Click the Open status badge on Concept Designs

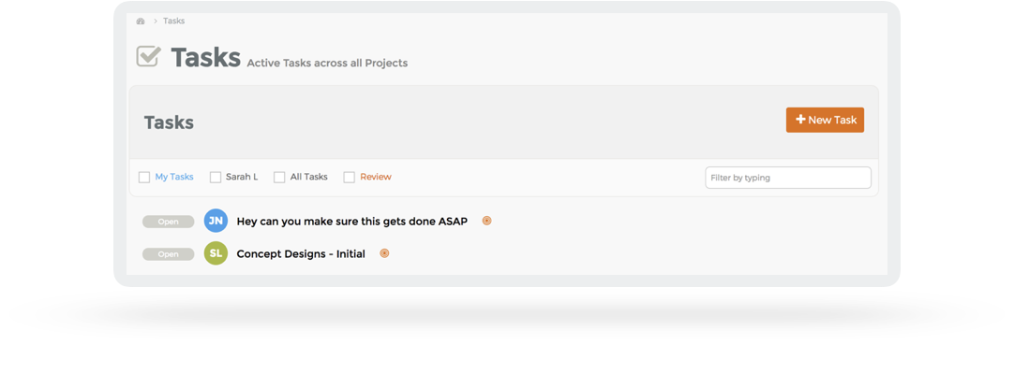point(169,254)
